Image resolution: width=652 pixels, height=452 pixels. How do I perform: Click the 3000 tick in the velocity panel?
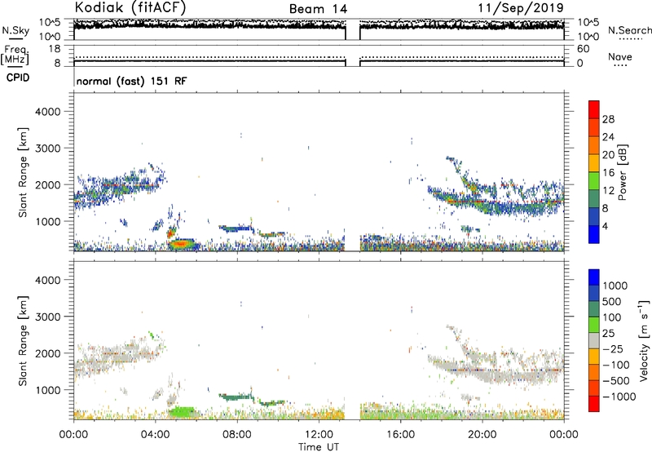click(48, 317)
